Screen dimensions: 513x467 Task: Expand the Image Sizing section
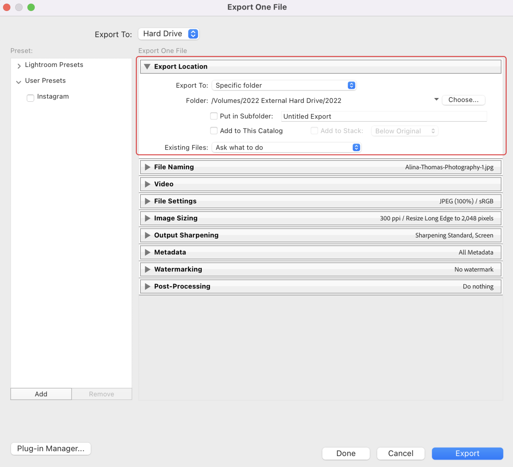point(147,218)
